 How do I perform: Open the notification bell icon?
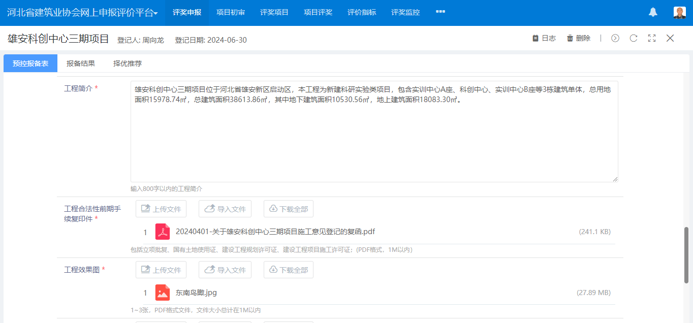point(653,13)
